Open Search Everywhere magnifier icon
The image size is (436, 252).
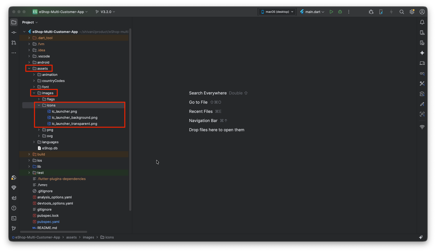click(402, 12)
